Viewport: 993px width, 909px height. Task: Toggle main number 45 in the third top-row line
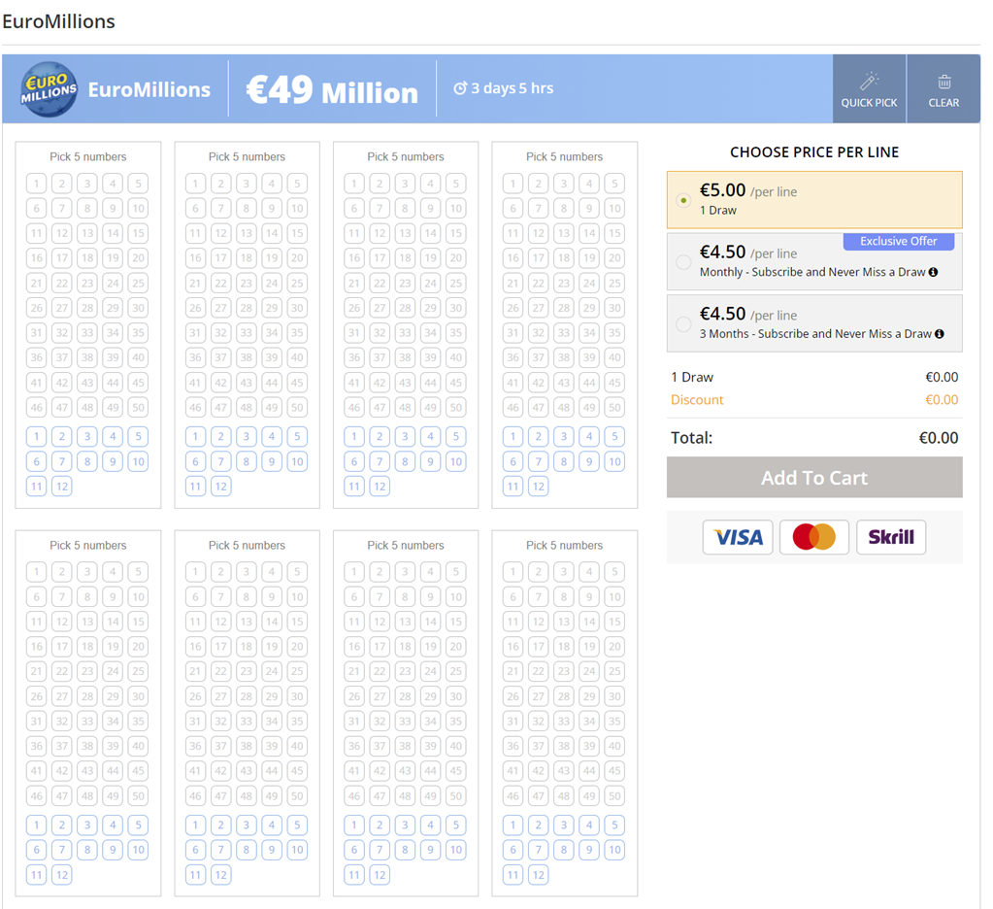coord(455,383)
